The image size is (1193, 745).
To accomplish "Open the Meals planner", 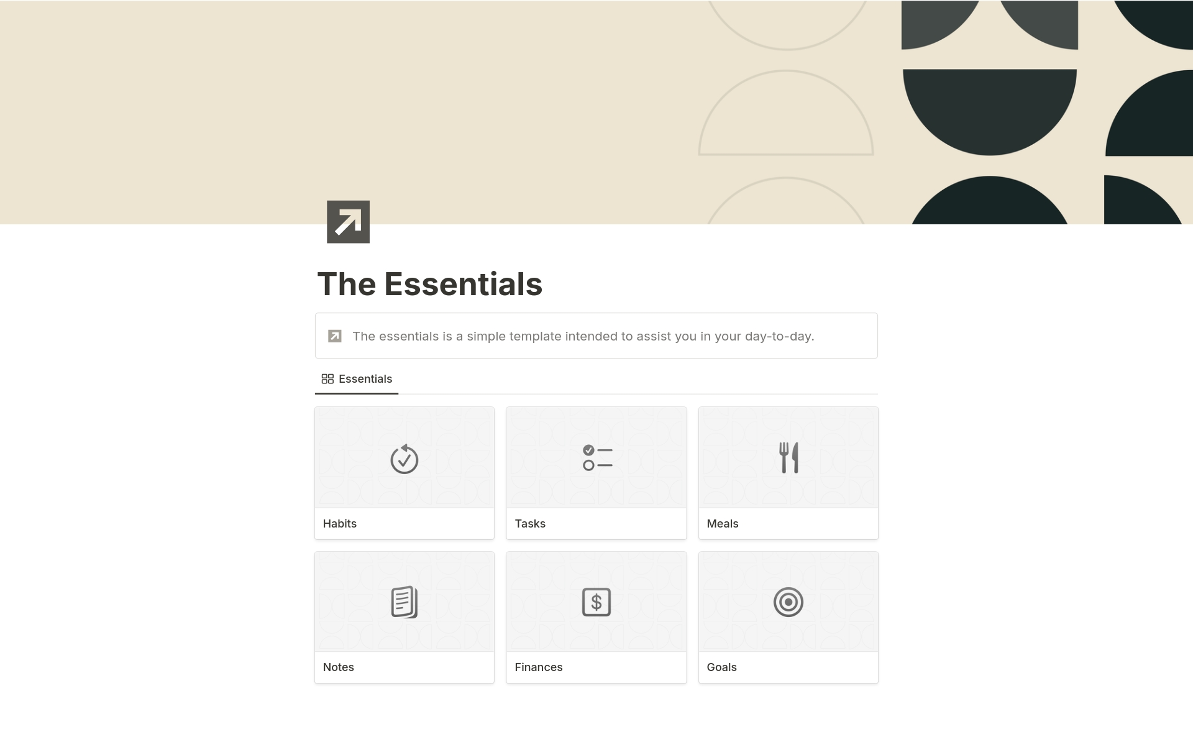I will (788, 473).
